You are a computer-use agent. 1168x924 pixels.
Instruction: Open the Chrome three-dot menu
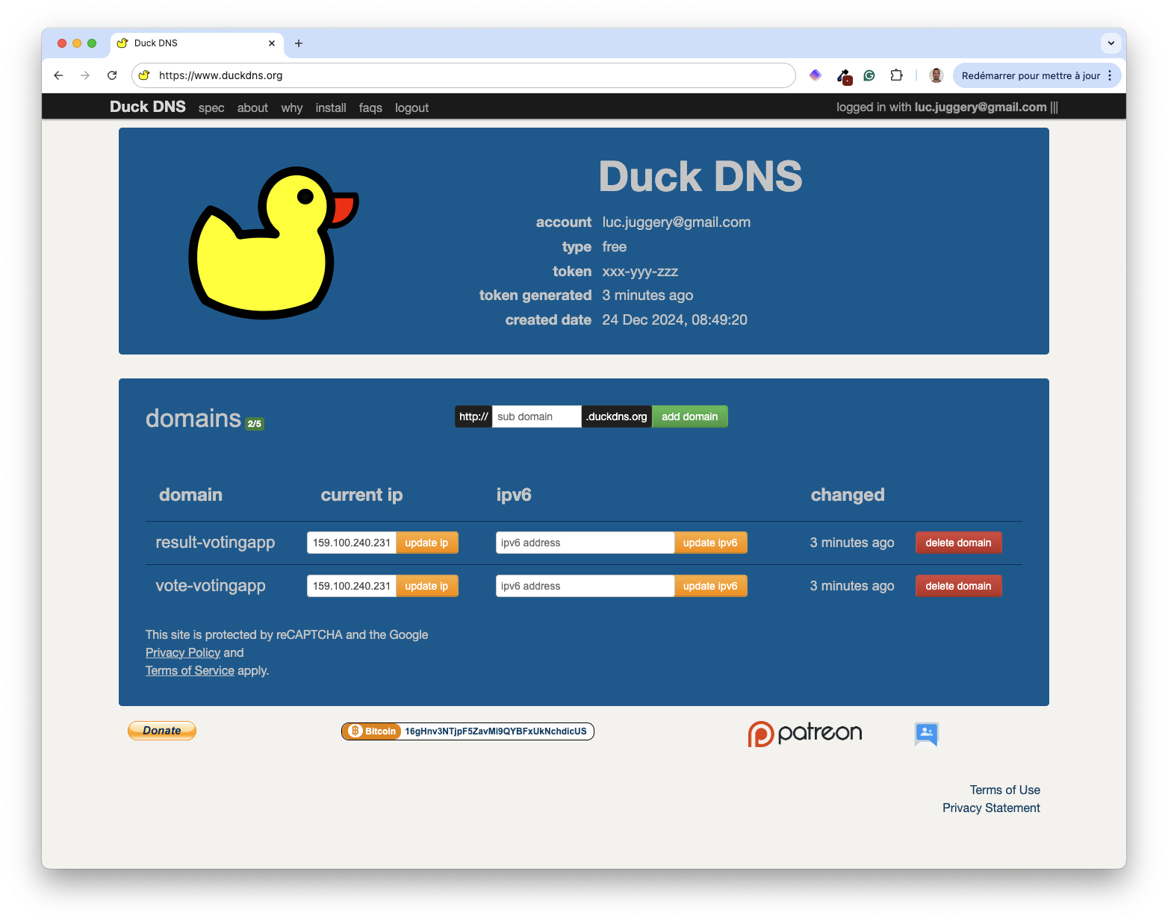point(1110,75)
